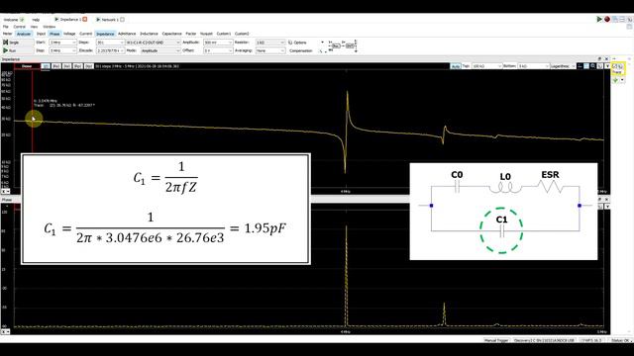The height and width of the screenshot is (356, 634).
Task: Click the Single acquisition button
Action: coord(17,43)
